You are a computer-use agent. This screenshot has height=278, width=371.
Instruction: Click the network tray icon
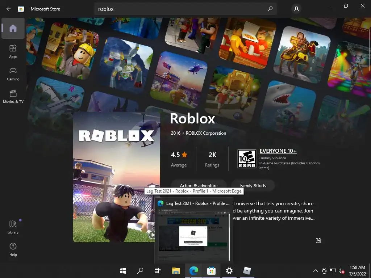333,271
